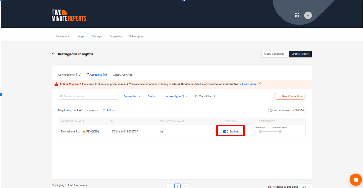Open the Usage menu
The image size is (363, 188).
(81, 36)
